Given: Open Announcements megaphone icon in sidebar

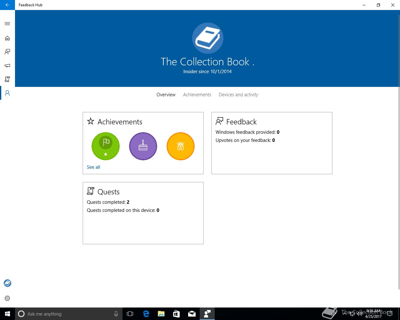Looking at the screenshot, I should 7,66.
